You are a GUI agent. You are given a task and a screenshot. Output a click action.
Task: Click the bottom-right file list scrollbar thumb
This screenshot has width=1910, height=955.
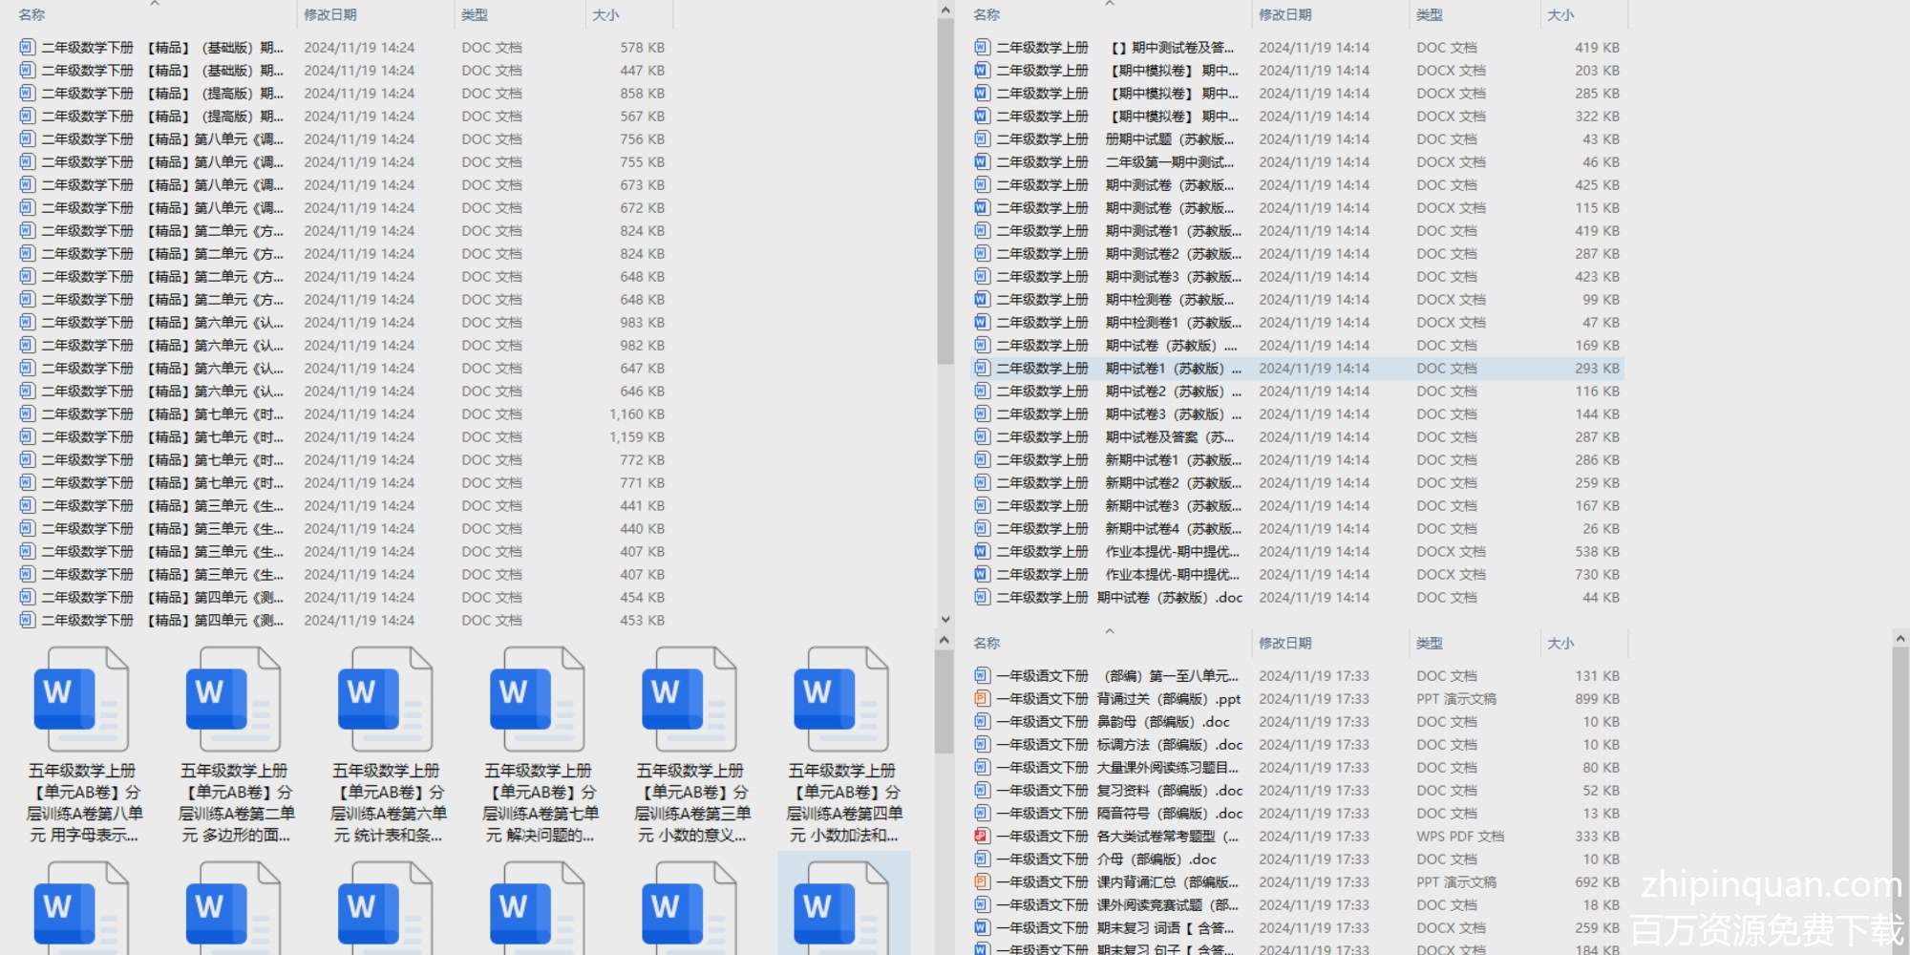tap(1900, 800)
